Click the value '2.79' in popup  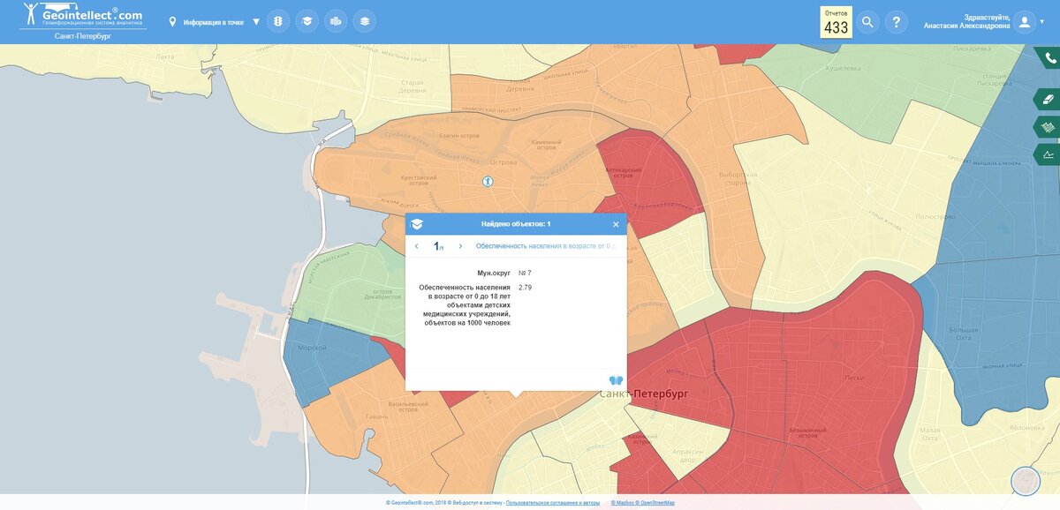[525, 288]
